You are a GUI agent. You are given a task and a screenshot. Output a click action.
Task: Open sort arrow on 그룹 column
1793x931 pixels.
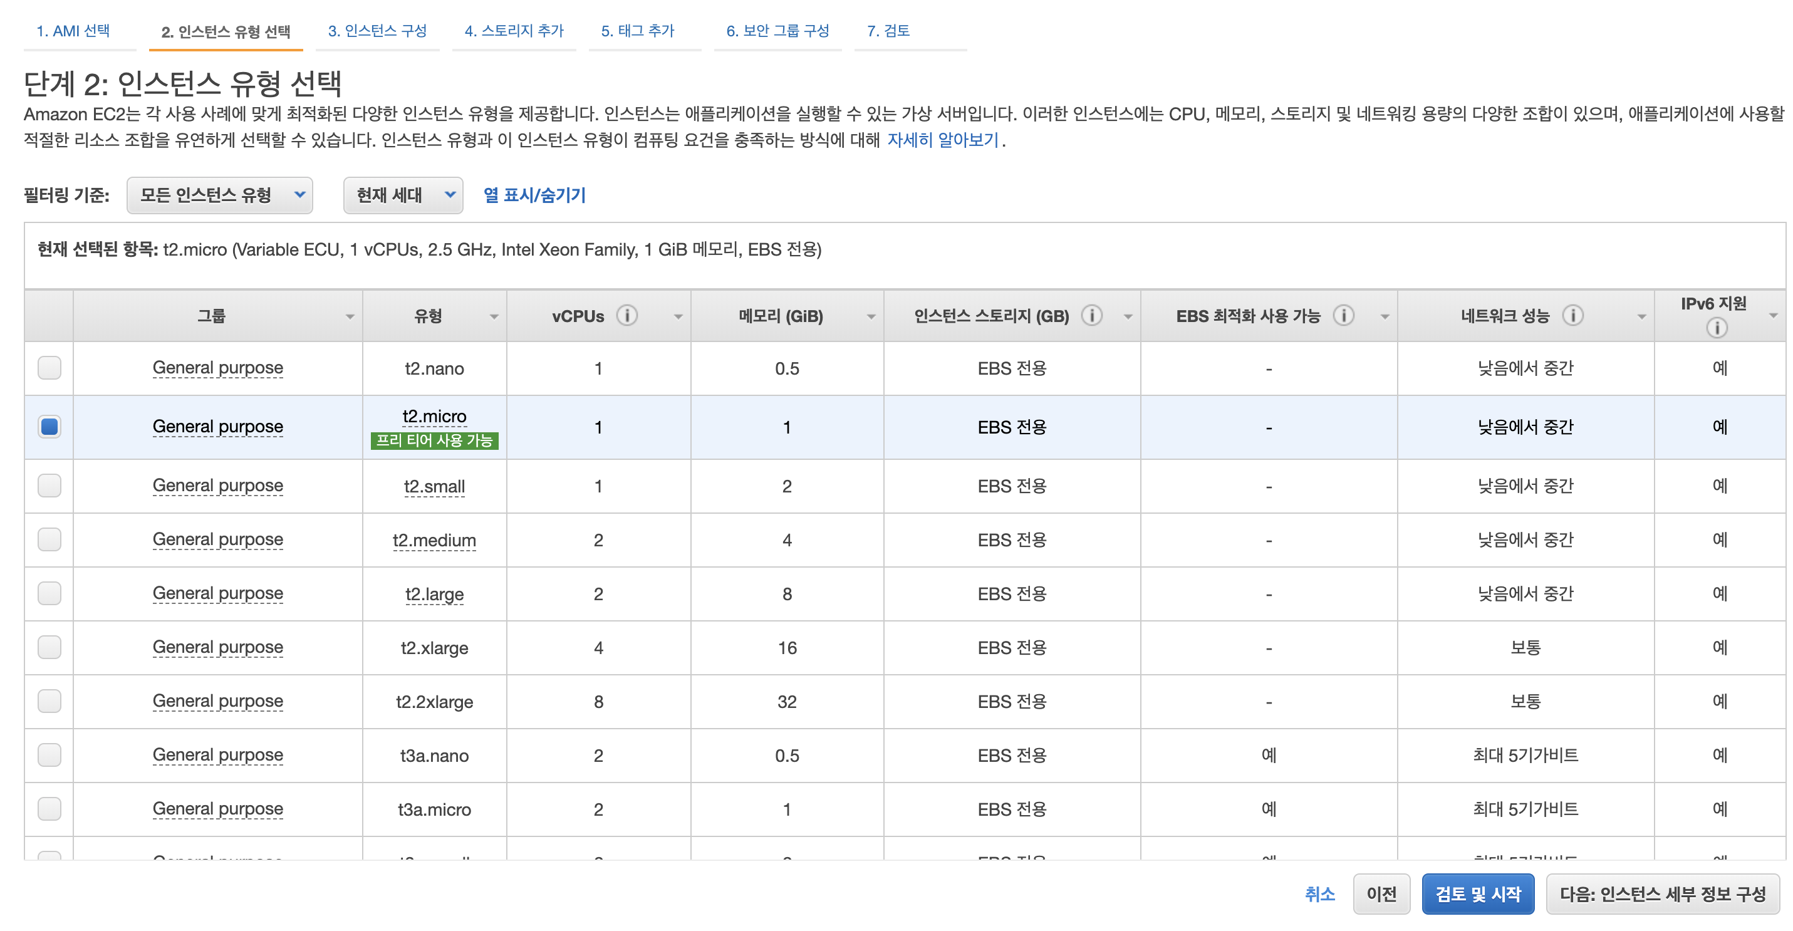(350, 317)
